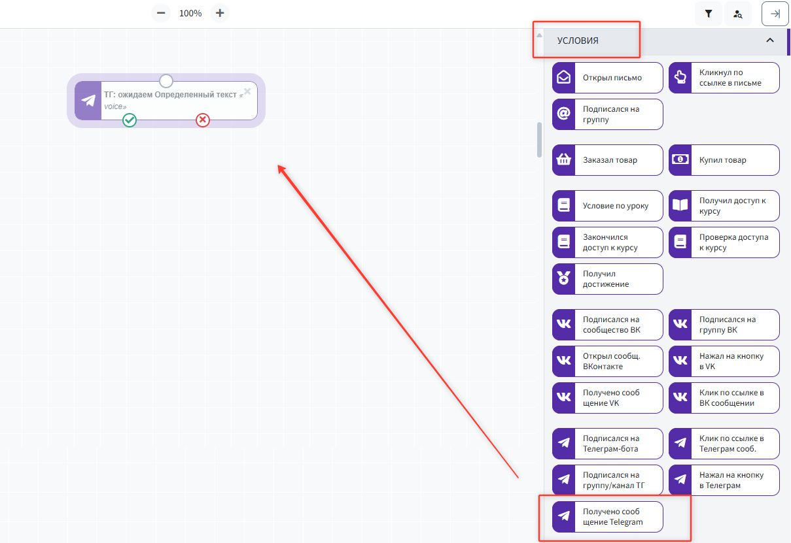The width and height of the screenshot is (791, 543).
Task: Pick the Заказал товар basket icon
Action: click(563, 160)
